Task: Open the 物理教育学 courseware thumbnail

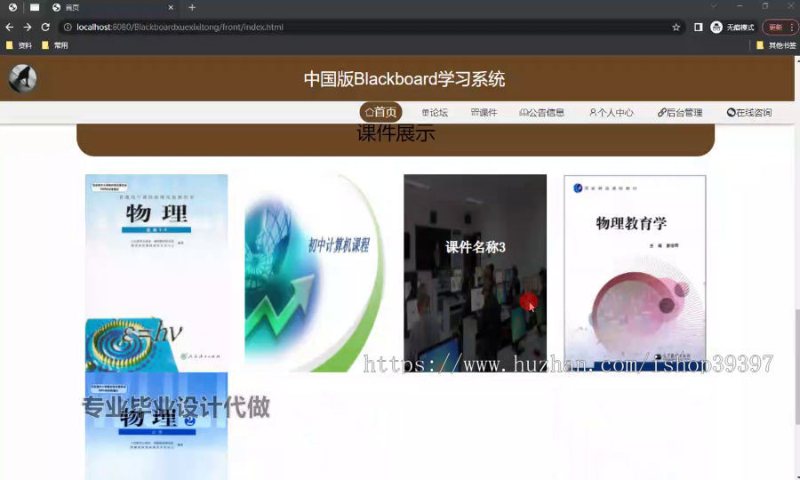Action: [x=635, y=273]
